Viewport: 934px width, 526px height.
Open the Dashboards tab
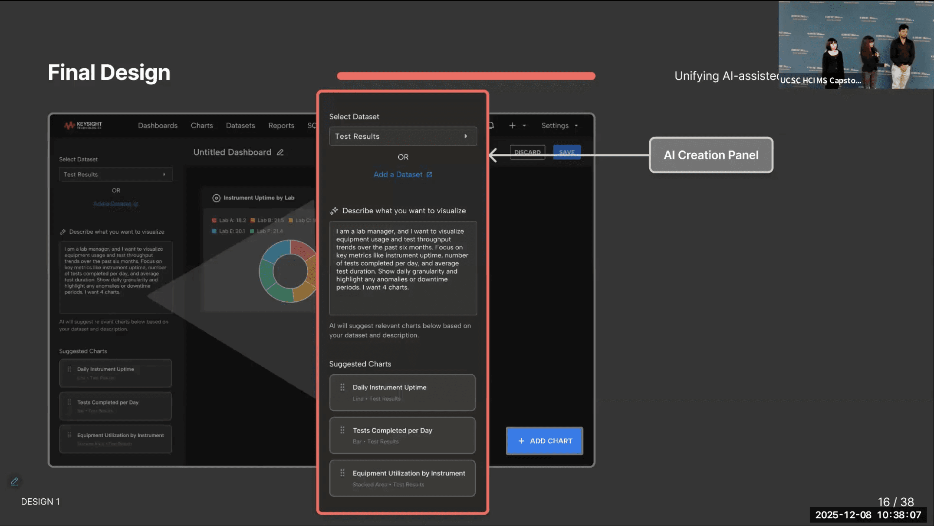158,125
